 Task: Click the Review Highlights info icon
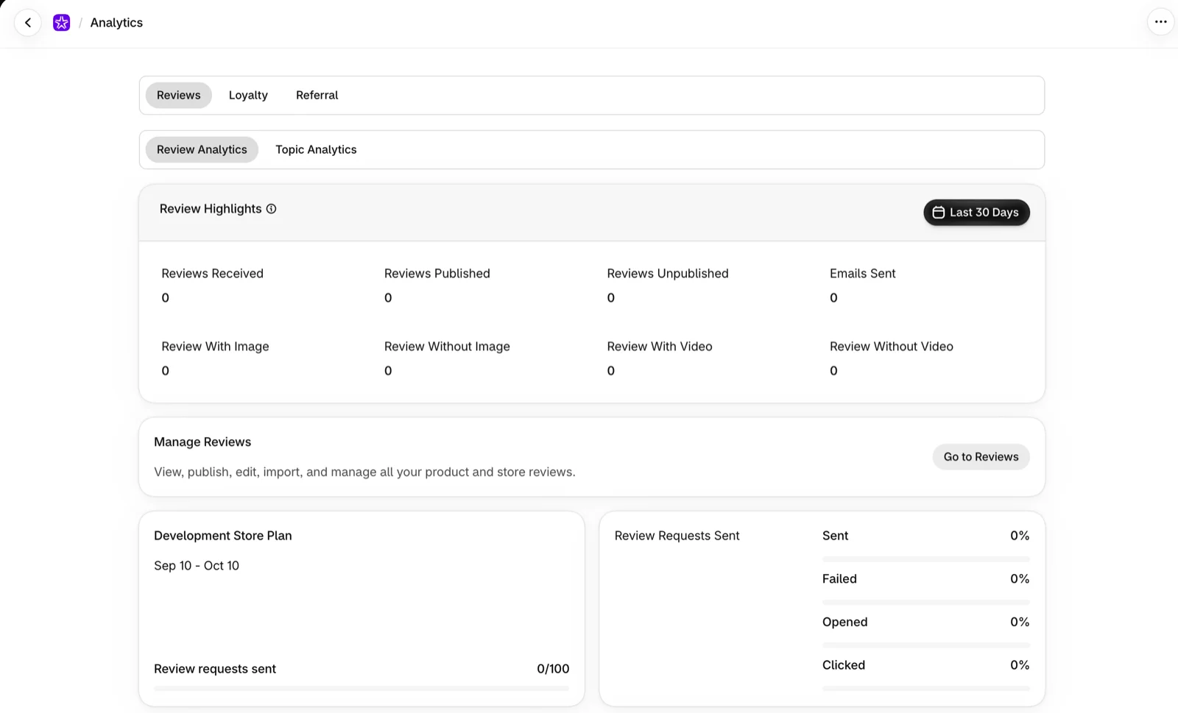271,209
